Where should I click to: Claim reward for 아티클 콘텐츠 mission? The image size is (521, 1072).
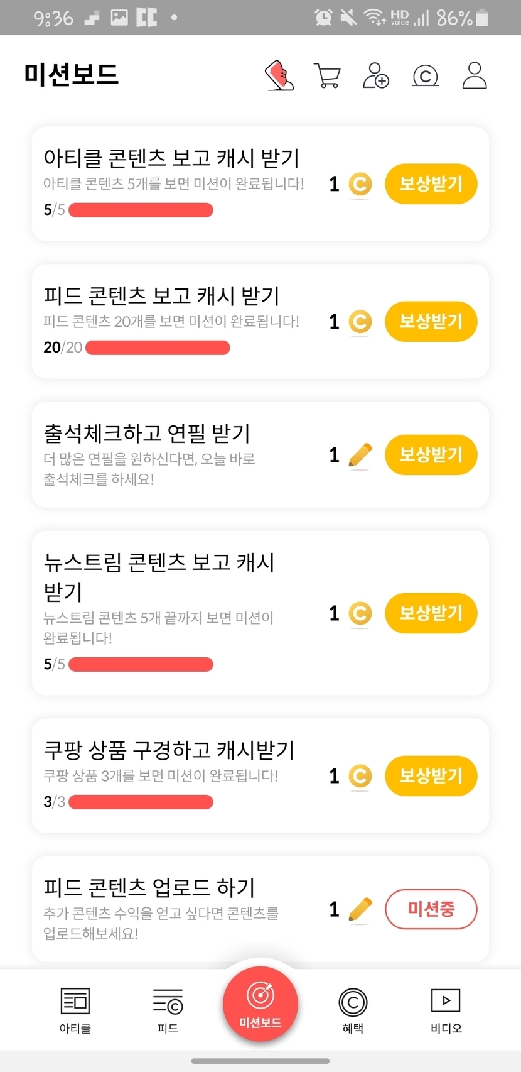431,184
